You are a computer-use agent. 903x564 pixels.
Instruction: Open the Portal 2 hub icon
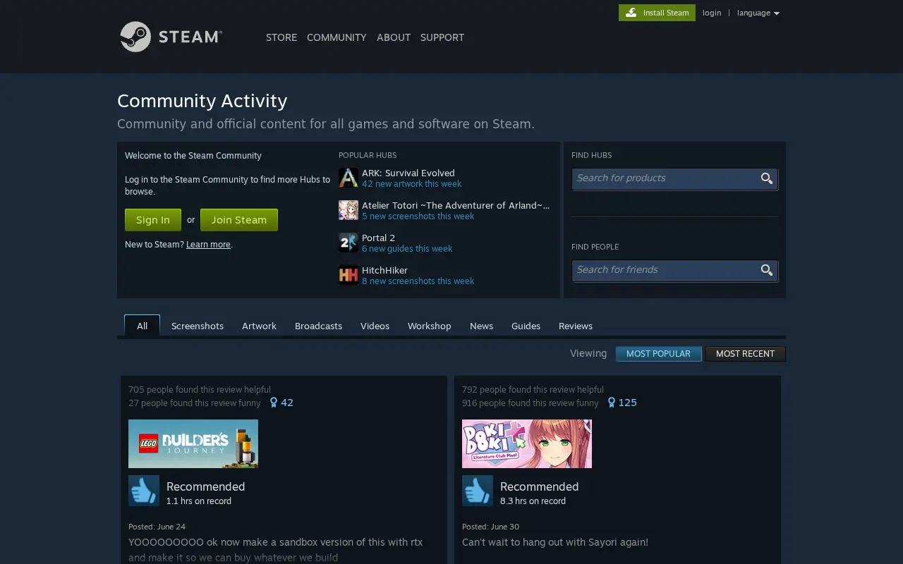tap(349, 243)
